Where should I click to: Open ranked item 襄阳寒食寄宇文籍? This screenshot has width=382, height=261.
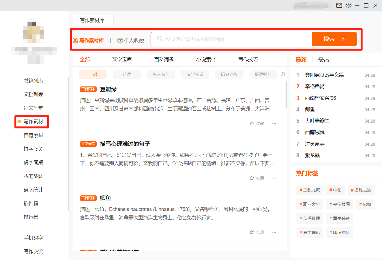click(324, 75)
